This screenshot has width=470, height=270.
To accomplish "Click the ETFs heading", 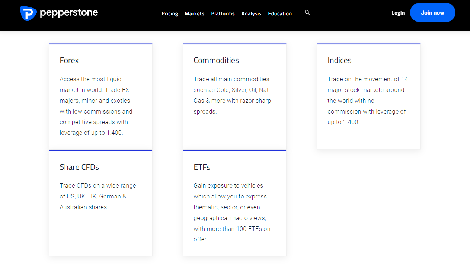I will click(x=202, y=167).
